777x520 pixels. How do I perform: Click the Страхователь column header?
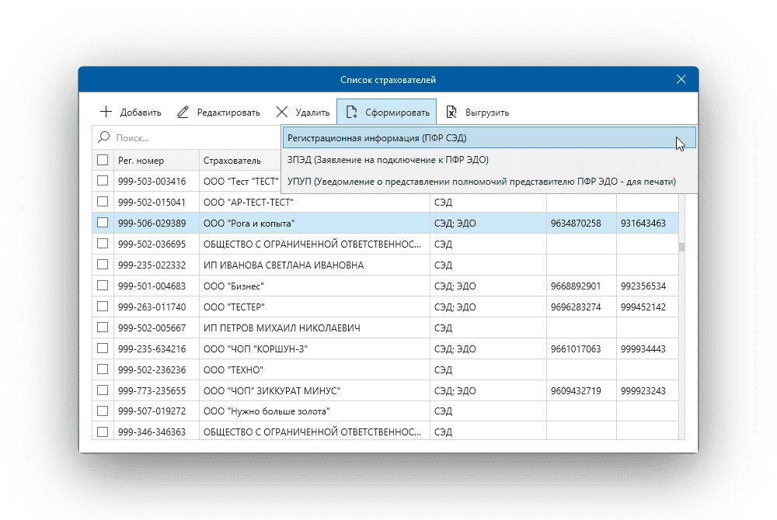[x=240, y=161]
